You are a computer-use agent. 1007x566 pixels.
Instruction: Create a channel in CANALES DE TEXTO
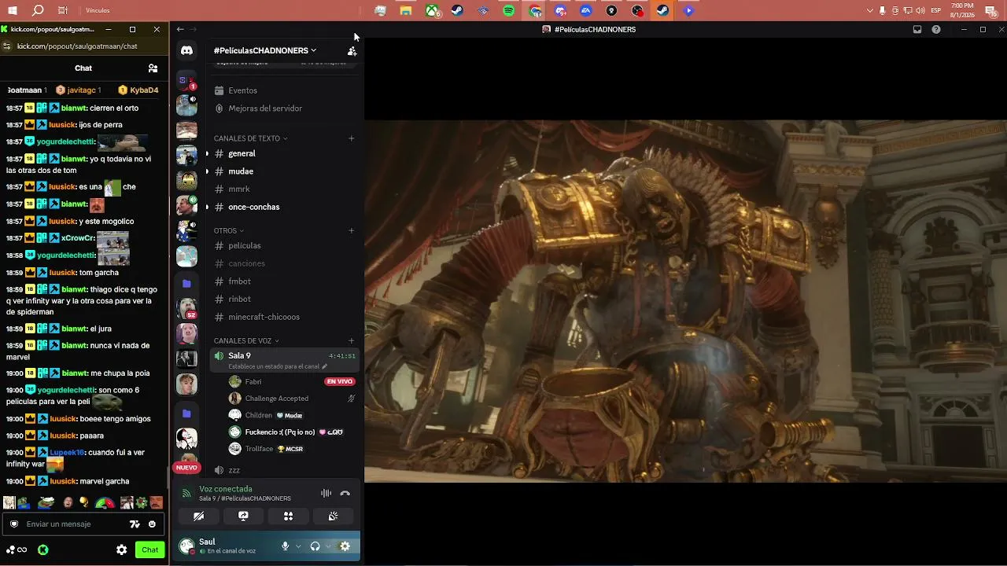[351, 138]
